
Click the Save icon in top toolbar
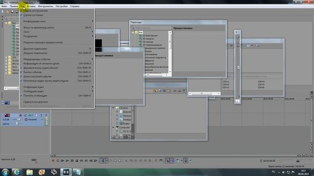12,12
